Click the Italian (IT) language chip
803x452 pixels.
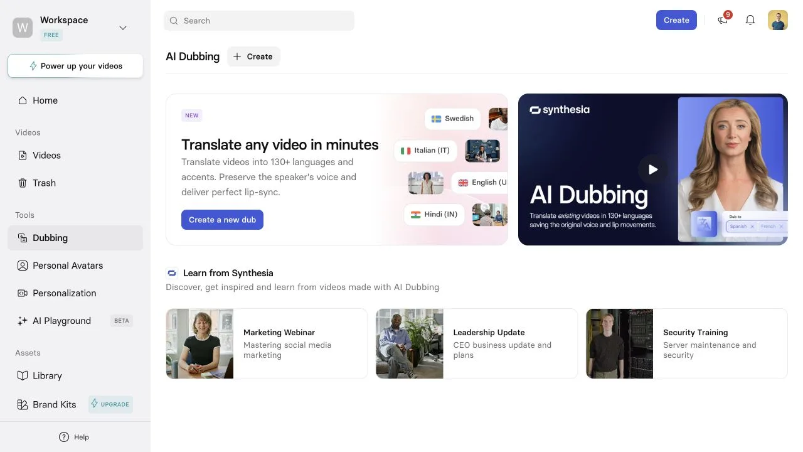pyautogui.click(x=426, y=151)
